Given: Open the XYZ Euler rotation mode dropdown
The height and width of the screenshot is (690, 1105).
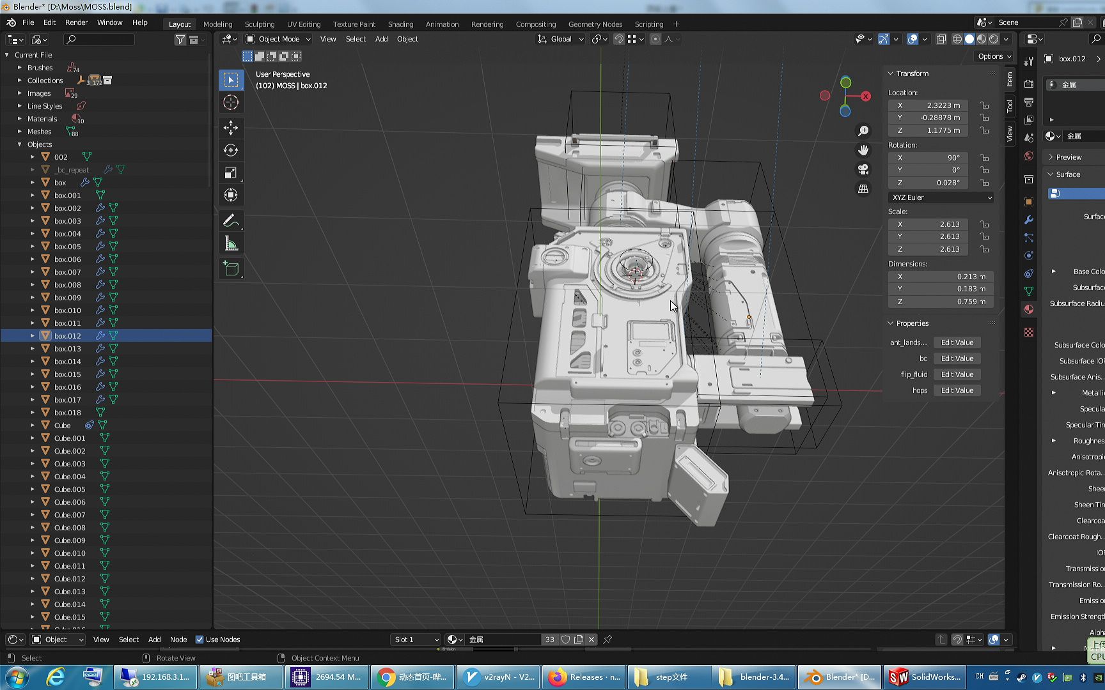Looking at the screenshot, I should click(941, 197).
